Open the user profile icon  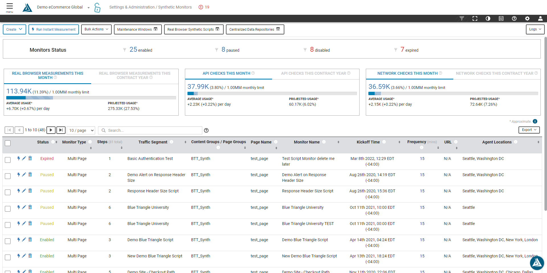click(540, 18)
